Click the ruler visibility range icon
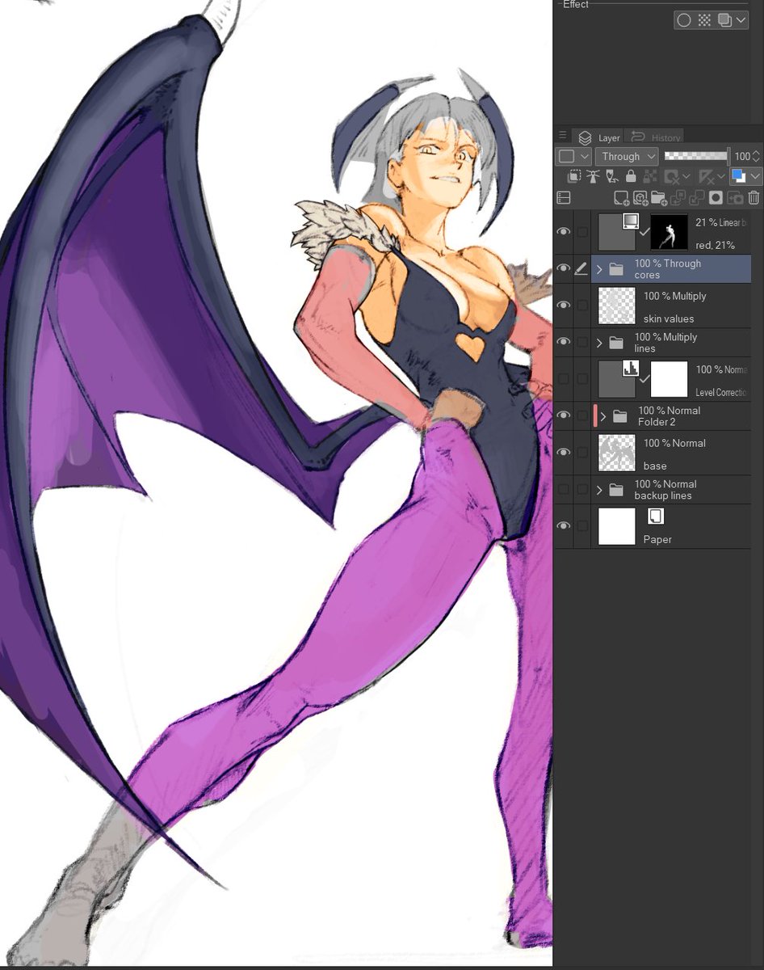Screen dimensions: 764x970 pyautogui.click(x=705, y=176)
